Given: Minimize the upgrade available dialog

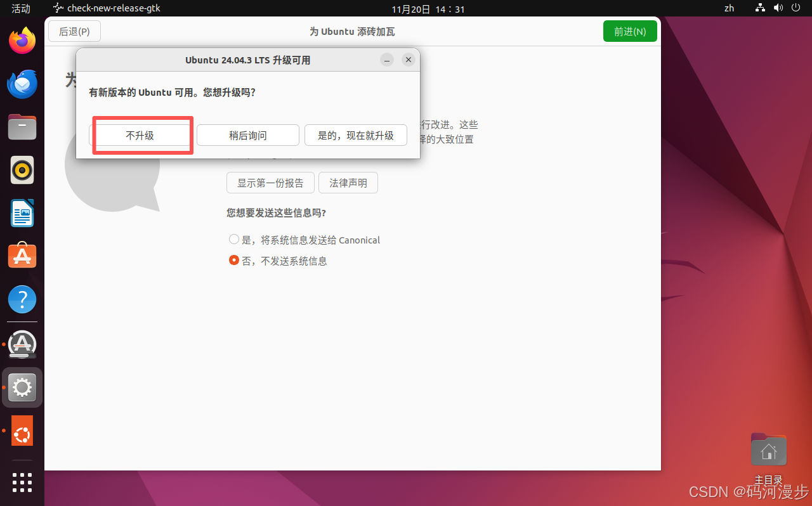Looking at the screenshot, I should (387, 60).
